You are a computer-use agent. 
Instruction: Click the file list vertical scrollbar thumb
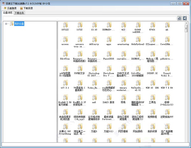[187, 29]
